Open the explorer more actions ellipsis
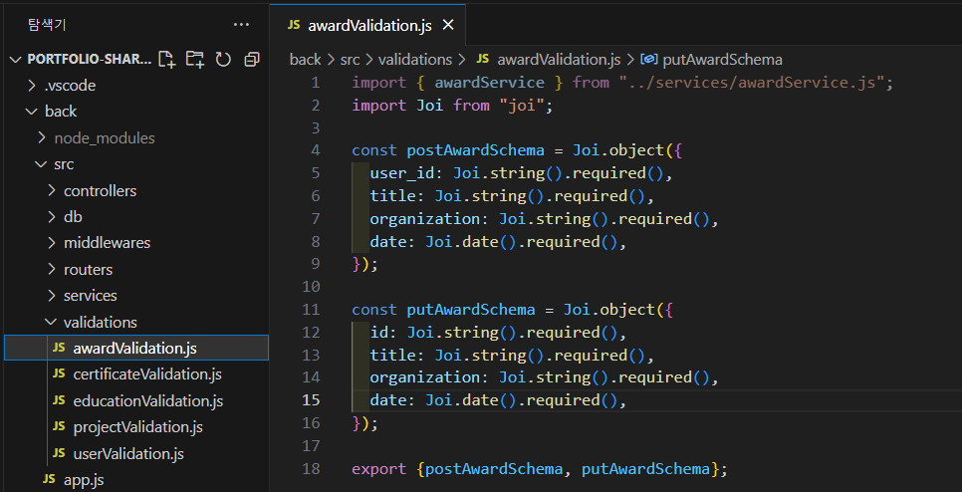Viewport: 962px width, 492px height. (x=242, y=25)
